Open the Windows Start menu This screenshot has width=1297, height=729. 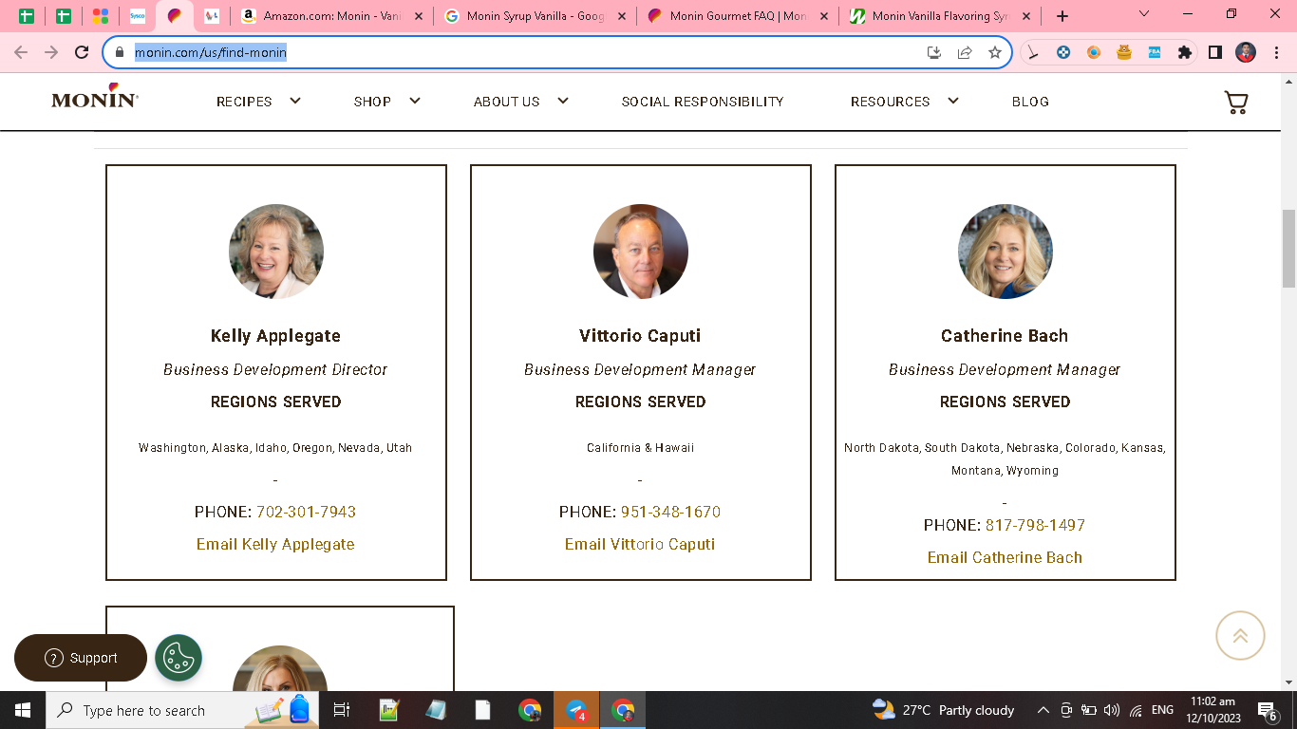(21, 710)
